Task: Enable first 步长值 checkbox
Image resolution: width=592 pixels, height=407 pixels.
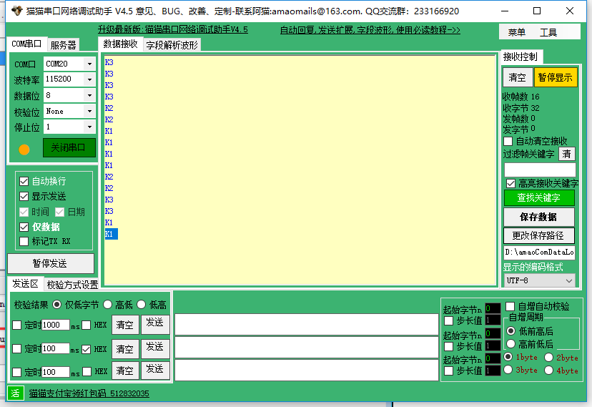Action: tap(448, 321)
